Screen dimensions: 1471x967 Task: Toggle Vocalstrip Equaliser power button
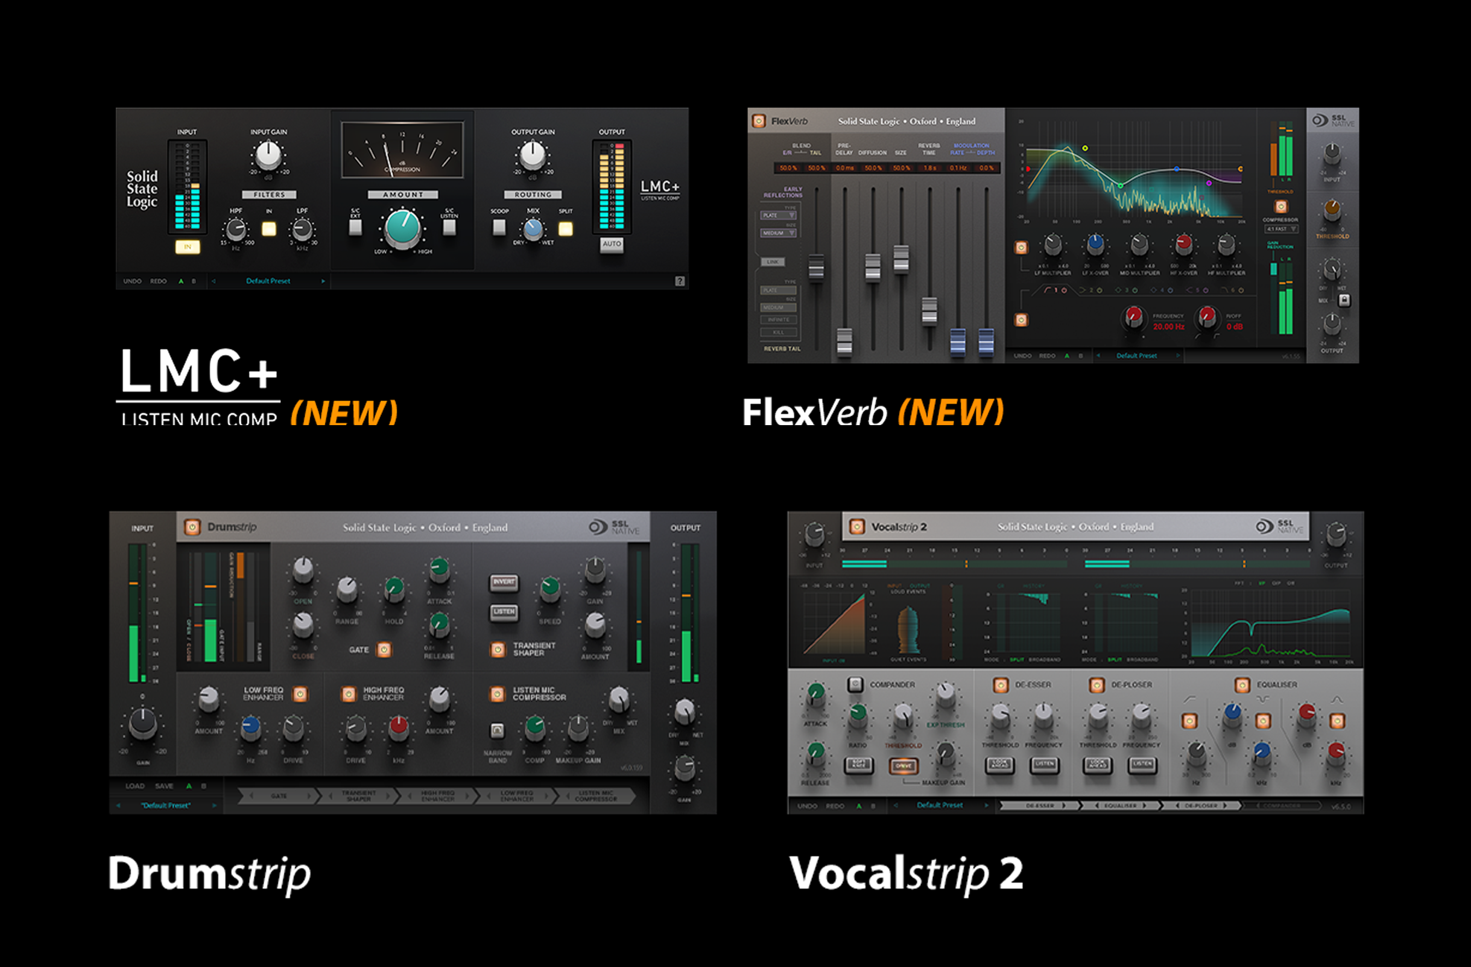point(1242,685)
